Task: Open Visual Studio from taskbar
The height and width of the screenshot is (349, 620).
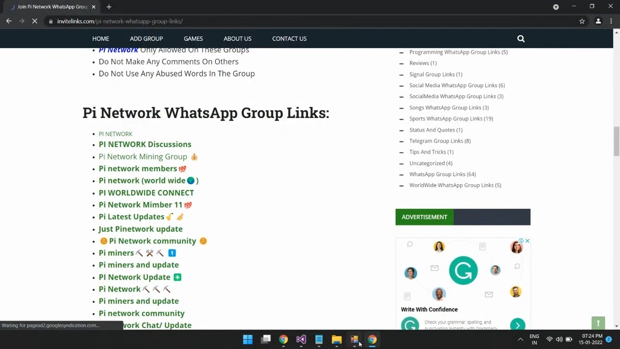Action: [301, 340]
